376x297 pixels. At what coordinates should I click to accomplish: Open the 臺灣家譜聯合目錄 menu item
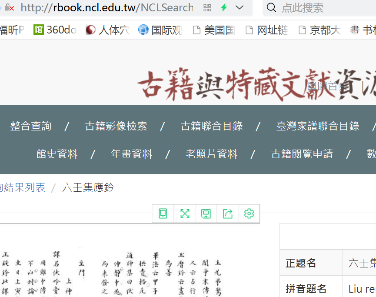click(x=318, y=127)
